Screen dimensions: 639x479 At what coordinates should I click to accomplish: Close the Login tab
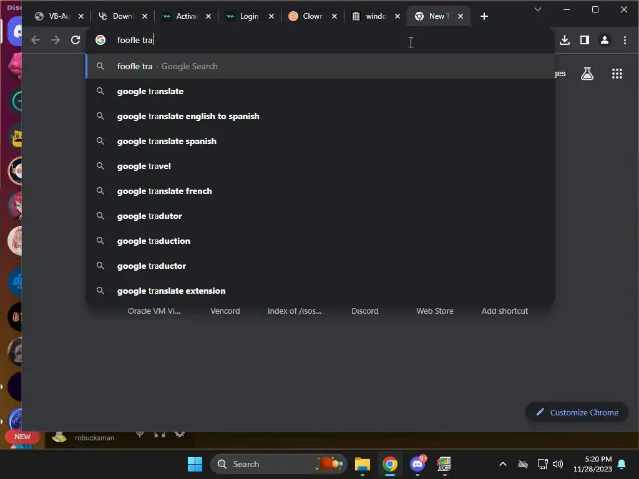pos(271,16)
